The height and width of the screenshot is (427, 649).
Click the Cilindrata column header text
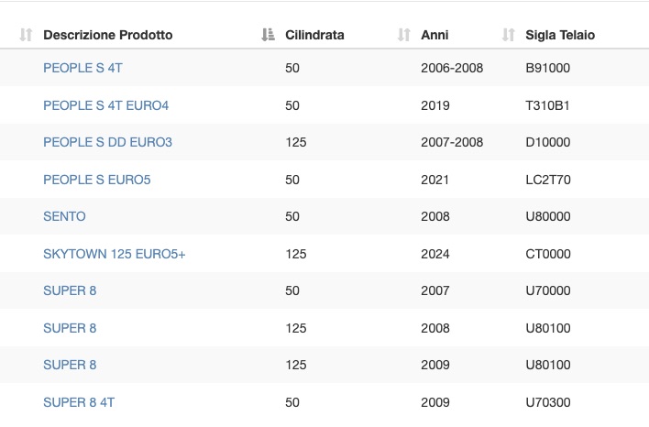[x=314, y=35]
